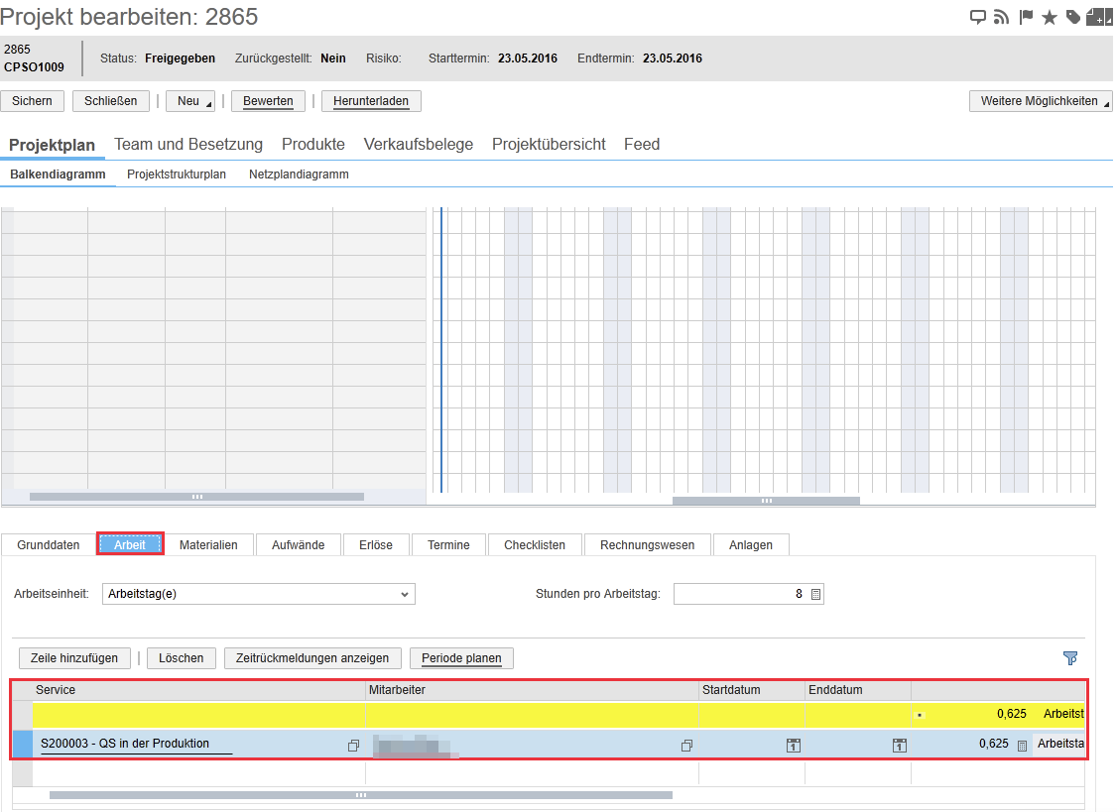Open Grunddaten detail tab
1117x812 pixels.
point(49,545)
